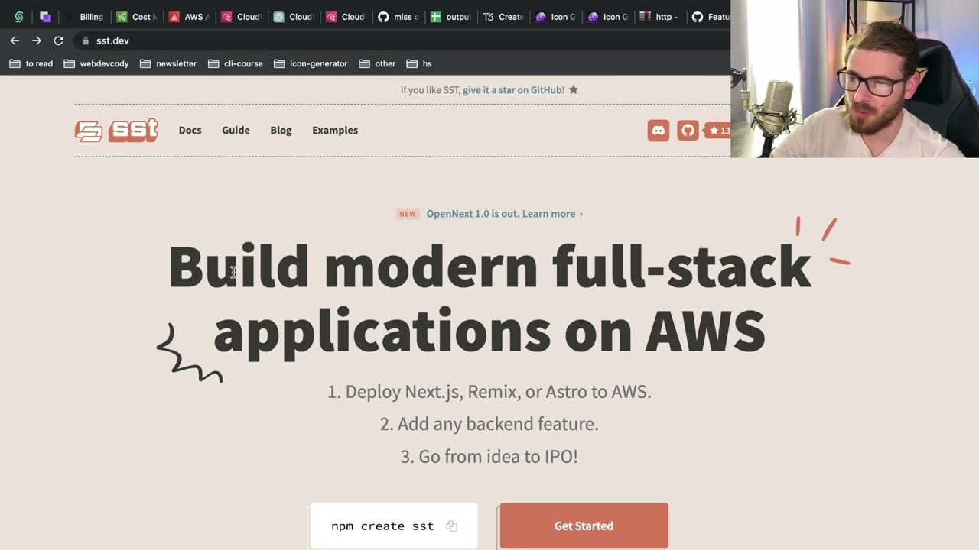Viewport: 979px width, 550px height.
Task: Click the GitHub star count badge
Action: (717, 131)
